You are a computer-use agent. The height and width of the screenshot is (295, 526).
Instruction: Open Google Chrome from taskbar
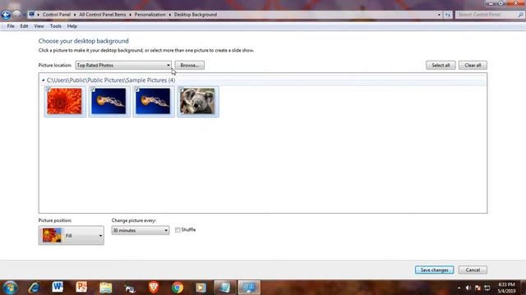(x=178, y=288)
